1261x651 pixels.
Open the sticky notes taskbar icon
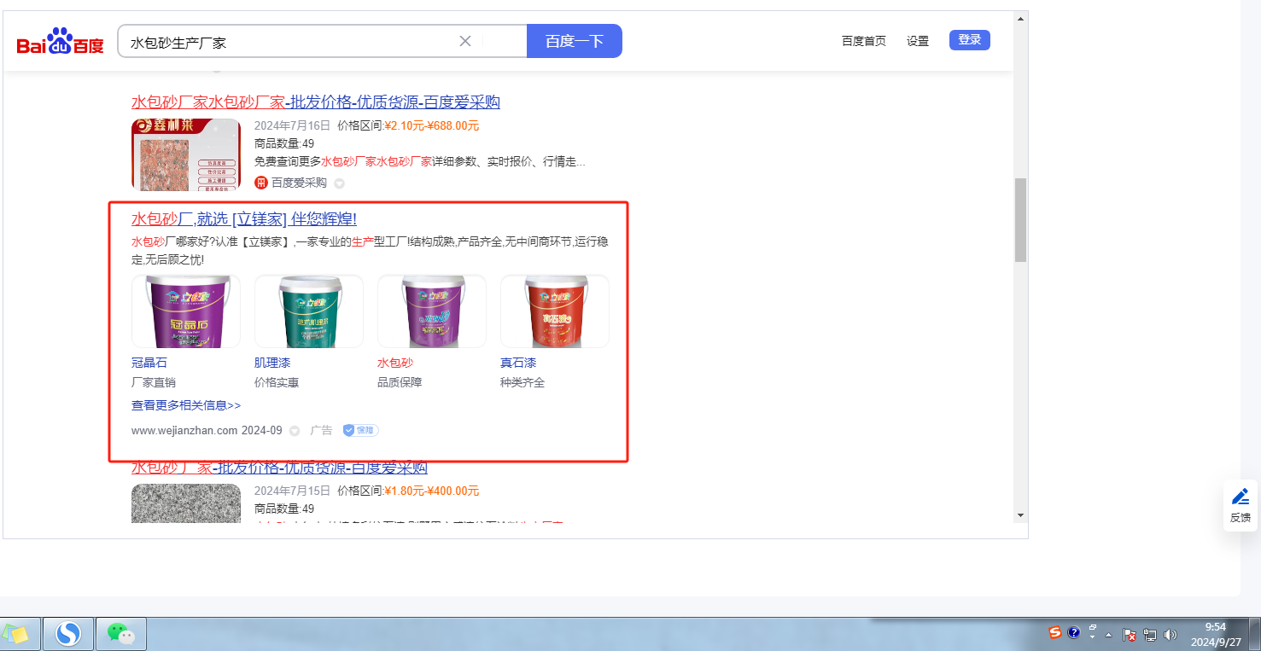click(16, 634)
